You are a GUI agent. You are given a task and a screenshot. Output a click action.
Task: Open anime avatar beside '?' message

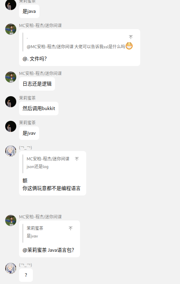pyautogui.click(x=11, y=268)
